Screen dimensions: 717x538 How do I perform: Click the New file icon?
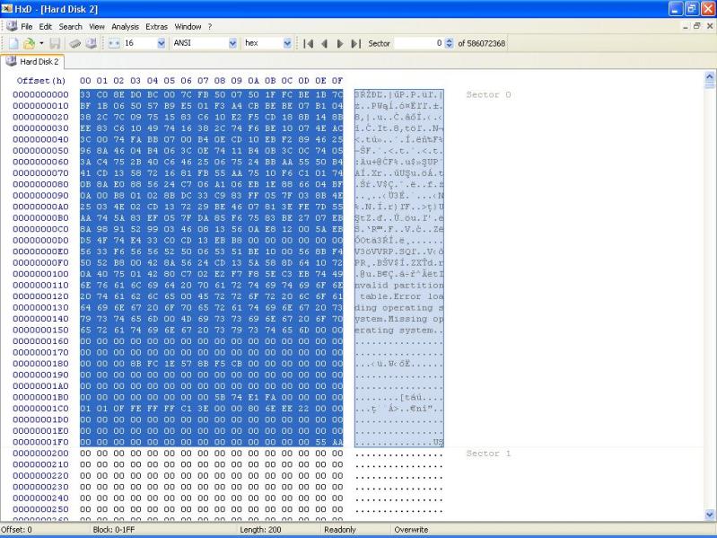pos(13,43)
